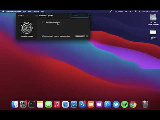Click the date and time in menu bar

coord(150,11)
